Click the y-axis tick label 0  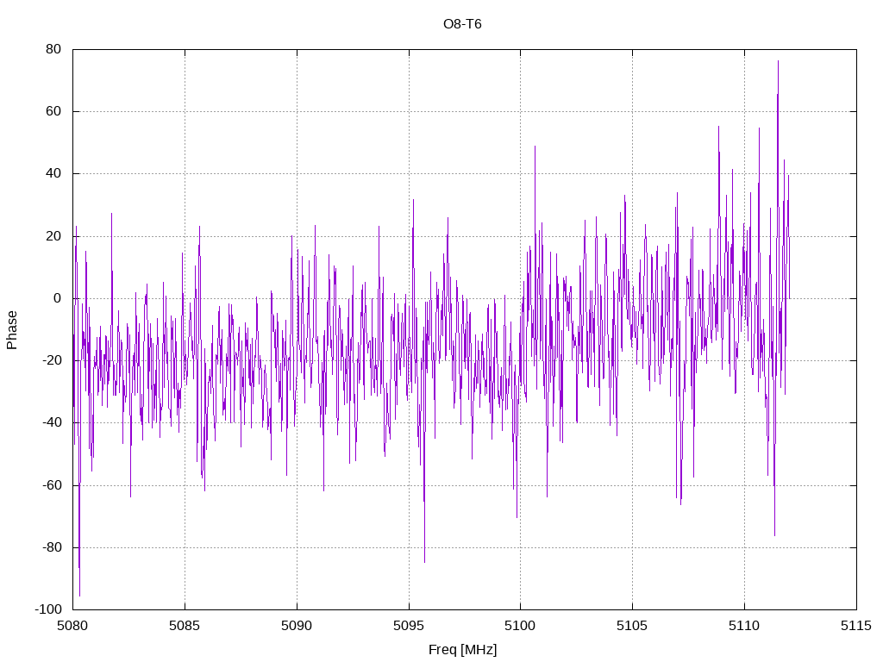[58, 298]
